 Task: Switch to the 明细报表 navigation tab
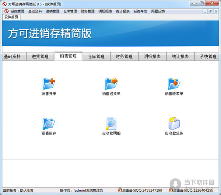pos(152,56)
